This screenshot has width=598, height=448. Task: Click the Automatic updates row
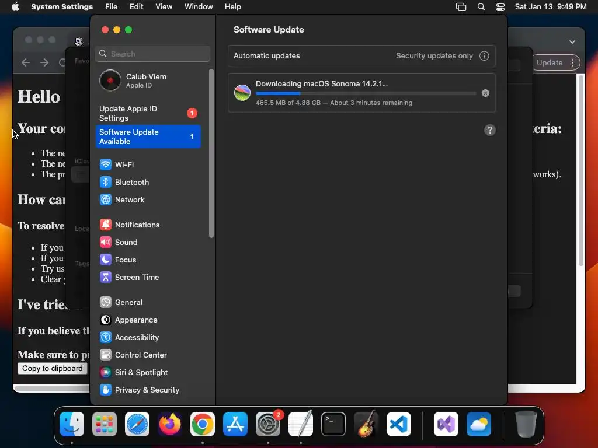pyautogui.click(x=361, y=56)
